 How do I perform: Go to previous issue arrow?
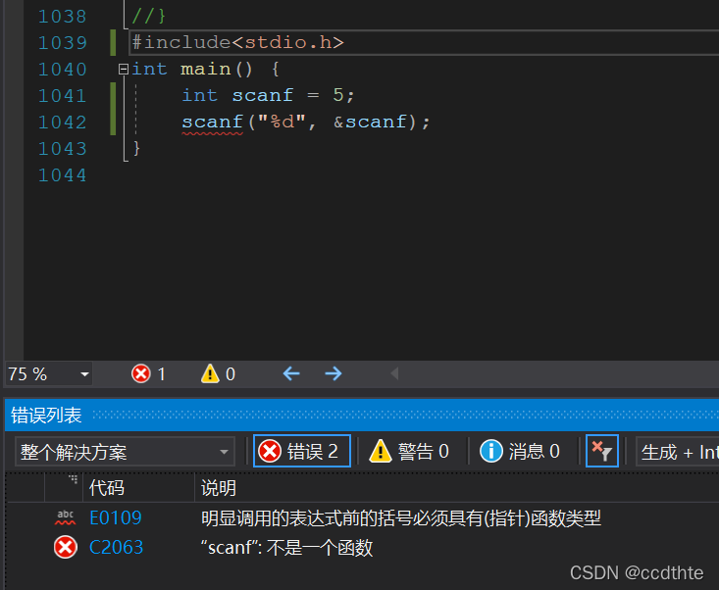[291, 373]
